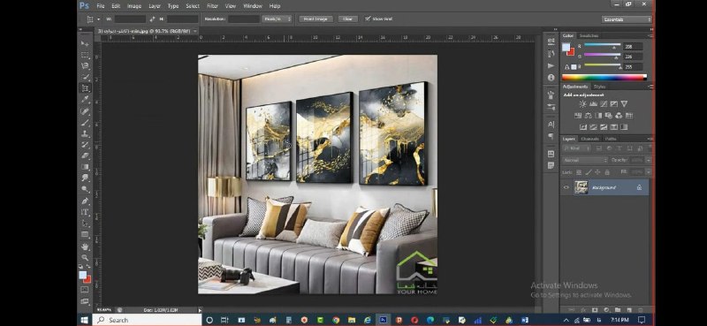Click the Front Image button
The height and width of the screenshot is (326, 707).
315,19
